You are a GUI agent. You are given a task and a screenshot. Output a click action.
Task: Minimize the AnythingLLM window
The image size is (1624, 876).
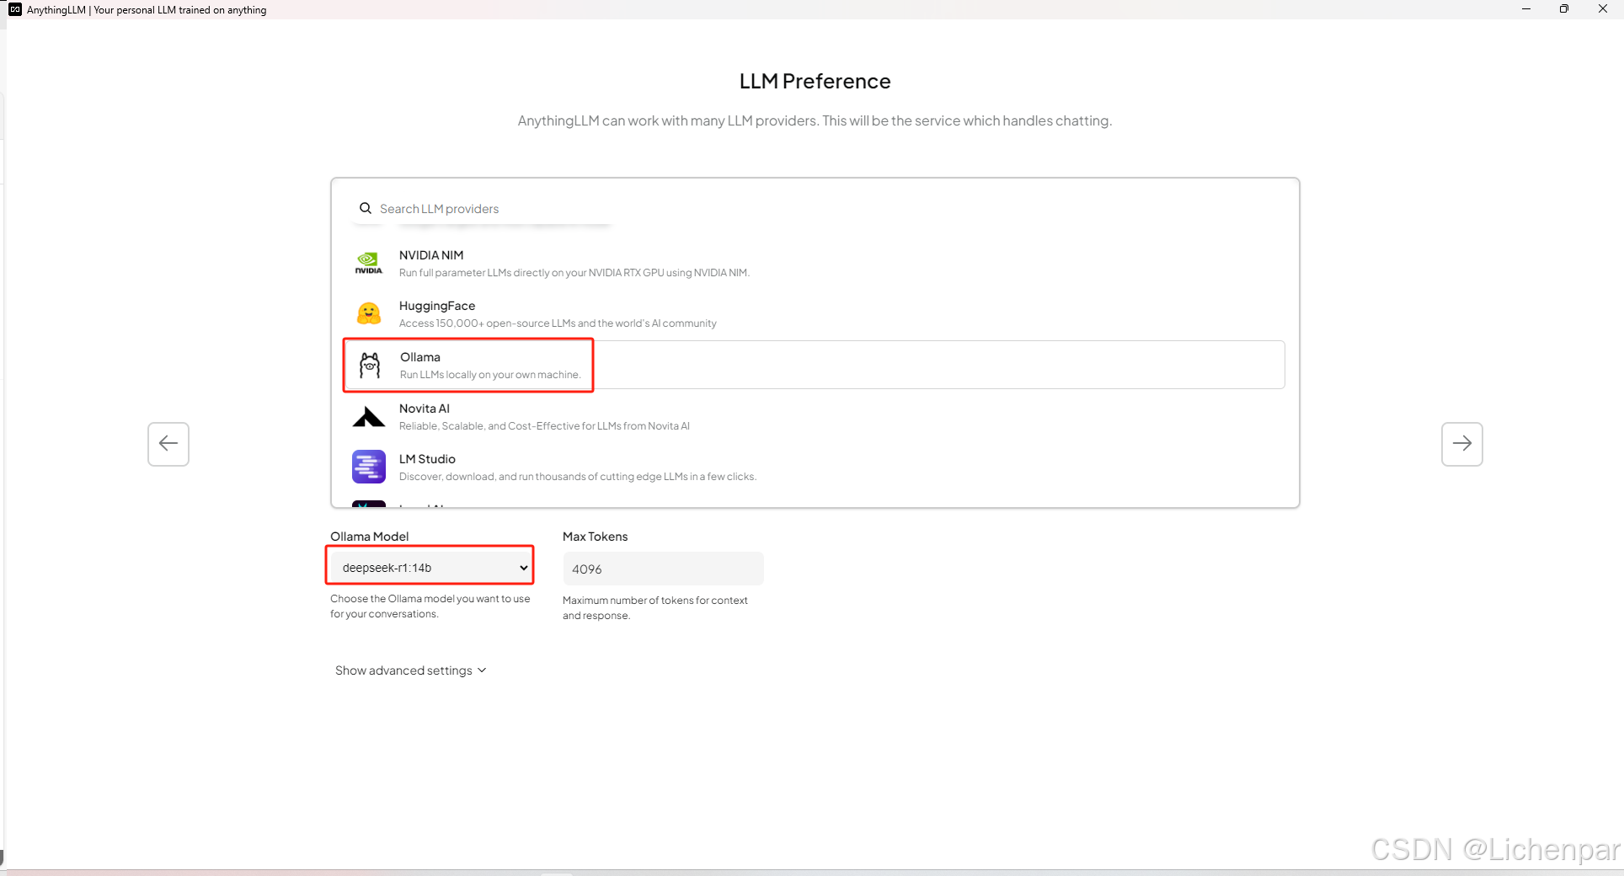click(x=1526, y=9)
